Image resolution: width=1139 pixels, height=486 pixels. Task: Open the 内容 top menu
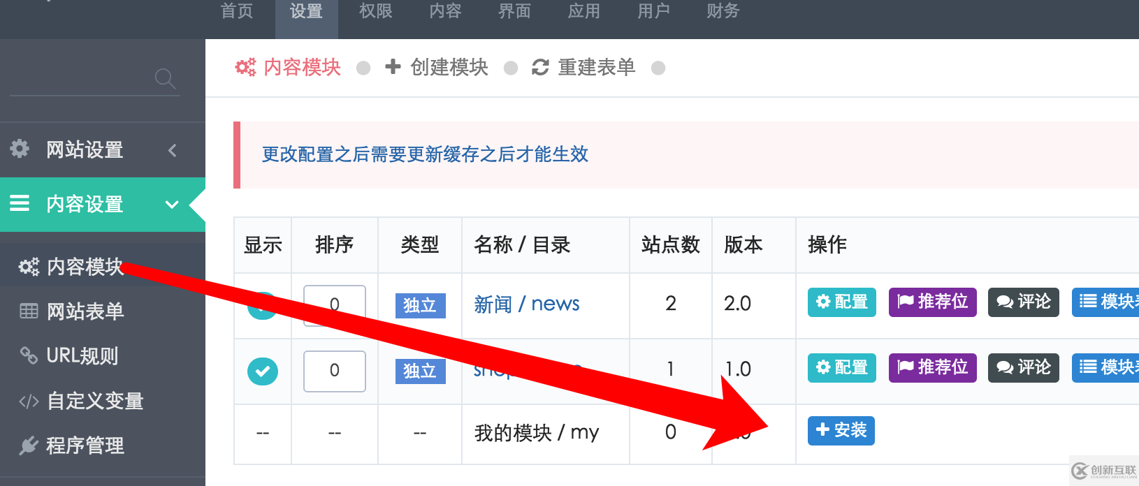coord(445,11)
